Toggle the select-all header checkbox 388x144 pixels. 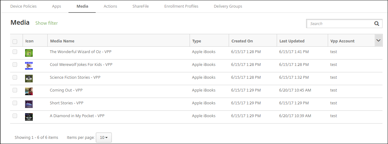pyautogui.click(x=15, y=41)
